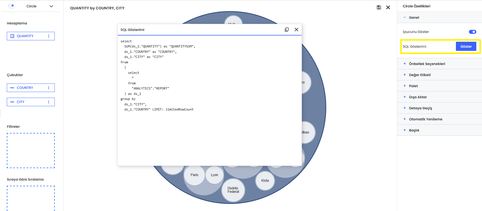Click the Paris bubble in chart
Screen dimensions: 482x211
[194, 175]
